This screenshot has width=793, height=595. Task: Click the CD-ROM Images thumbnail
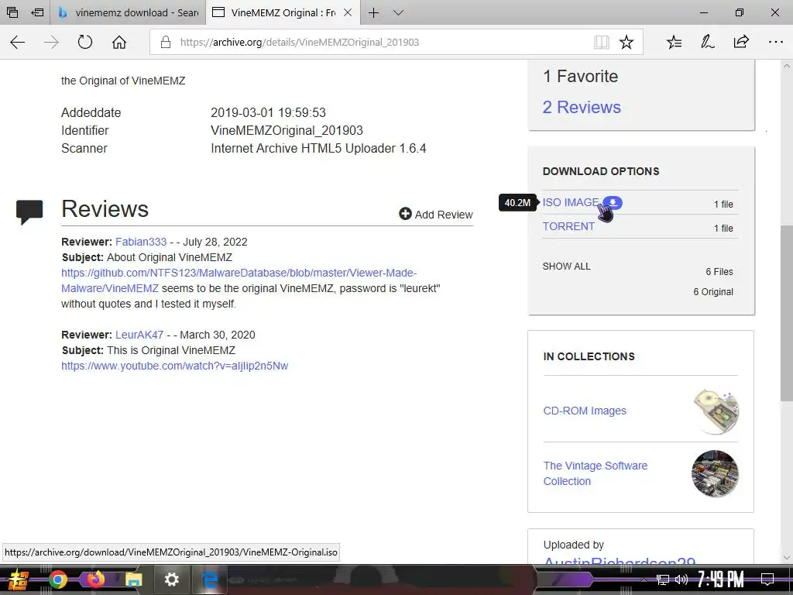(715, 411)
